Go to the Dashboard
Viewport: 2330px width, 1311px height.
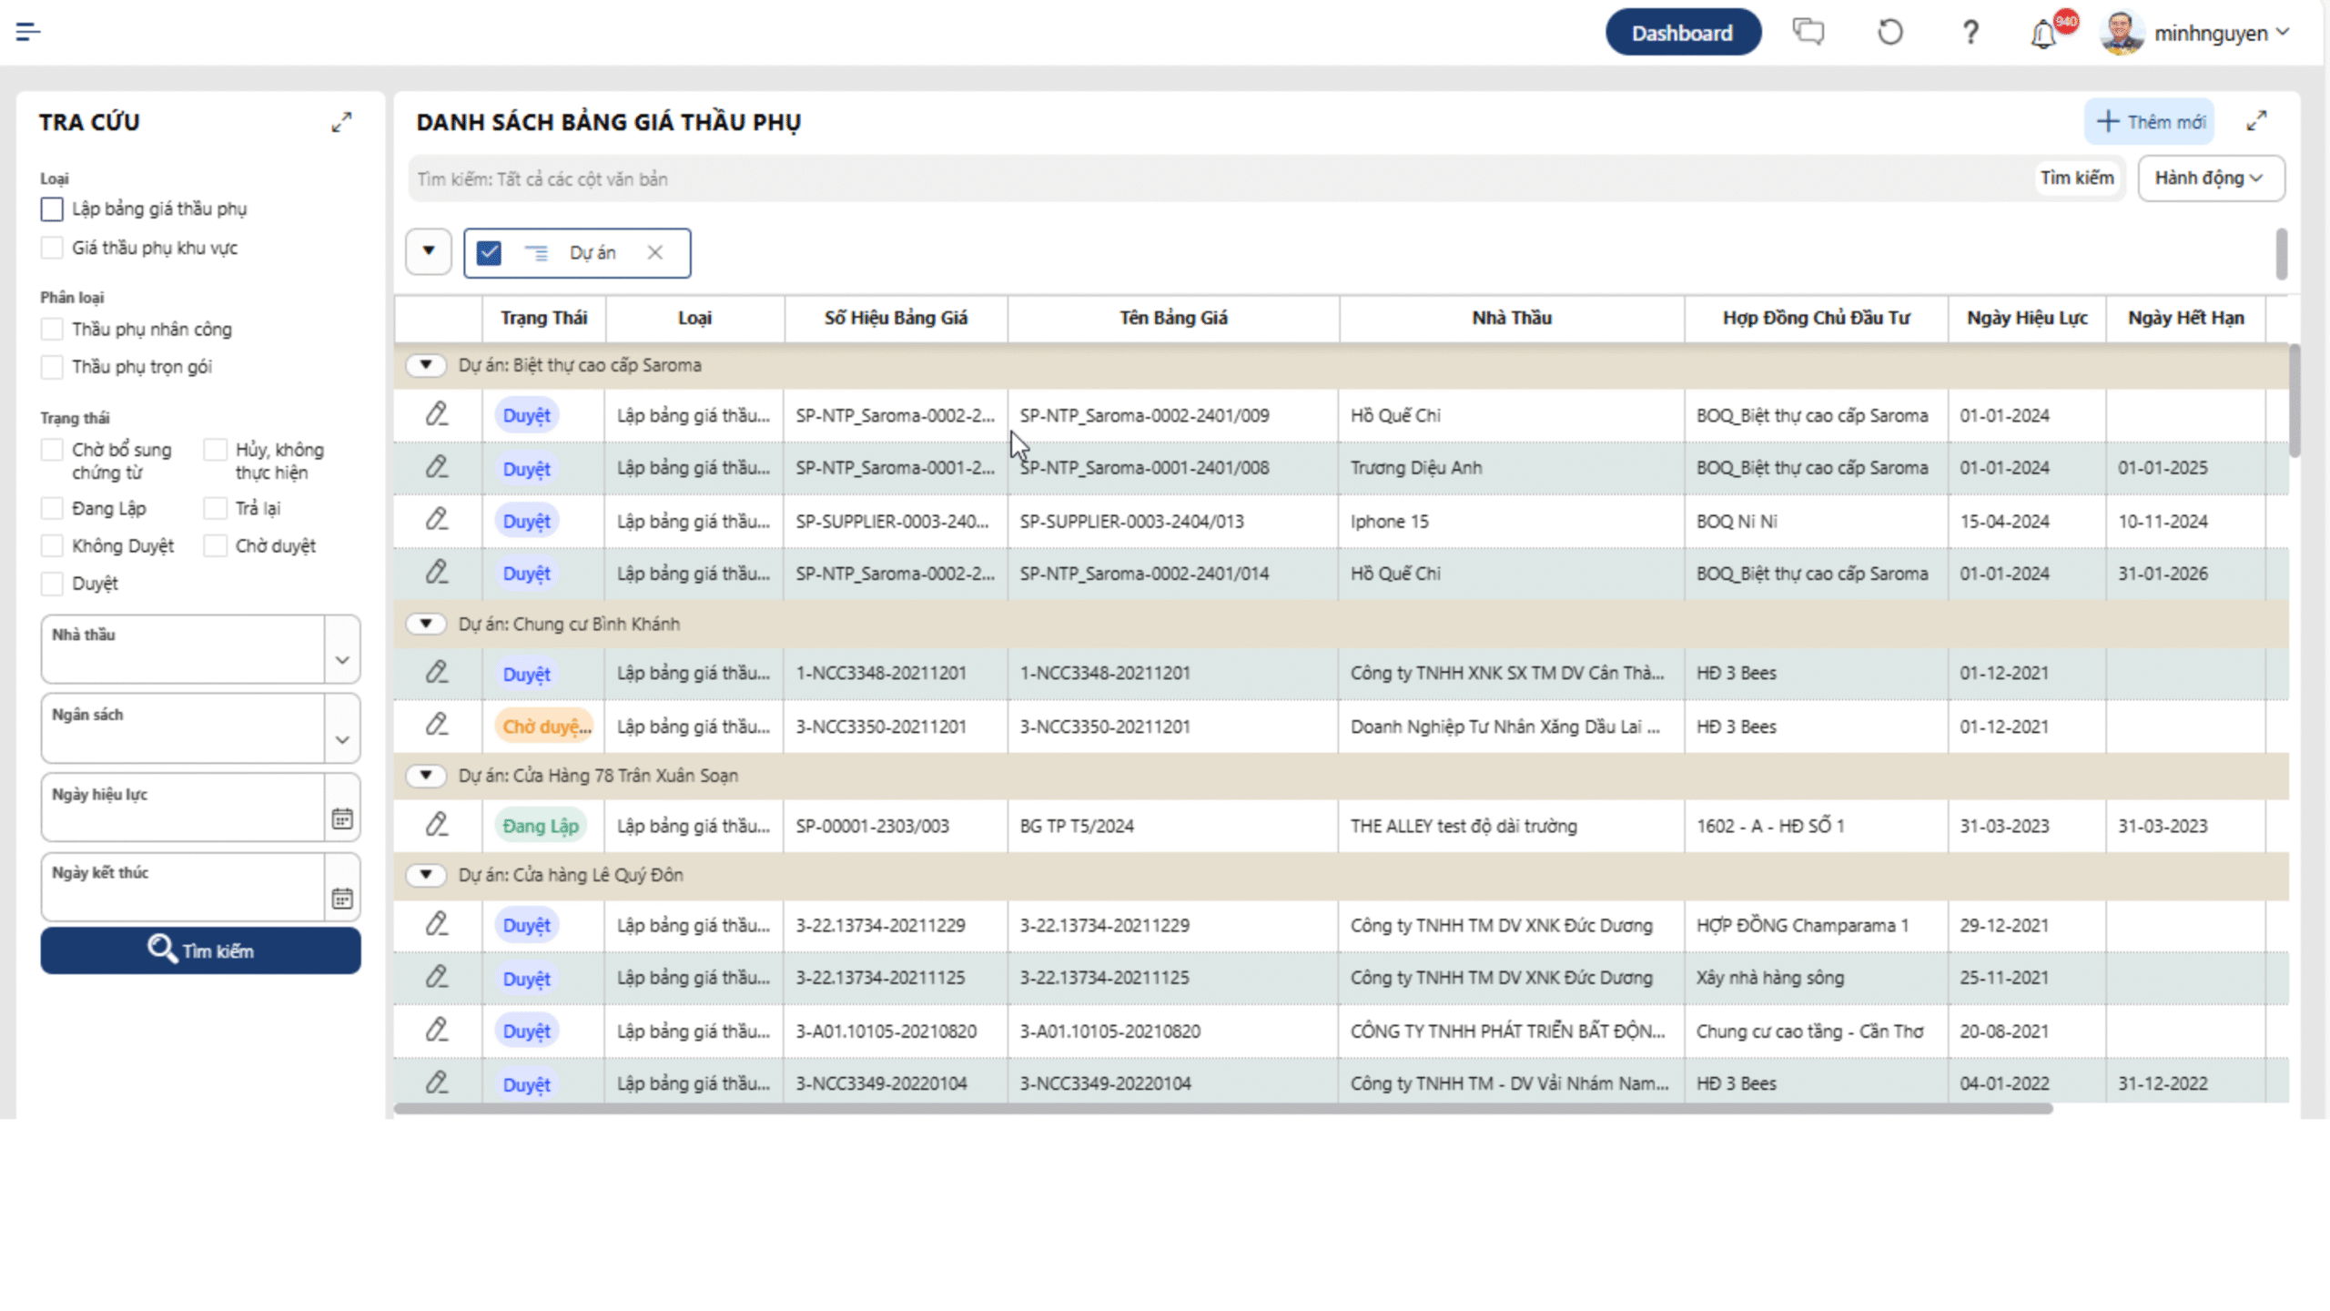1682,33
